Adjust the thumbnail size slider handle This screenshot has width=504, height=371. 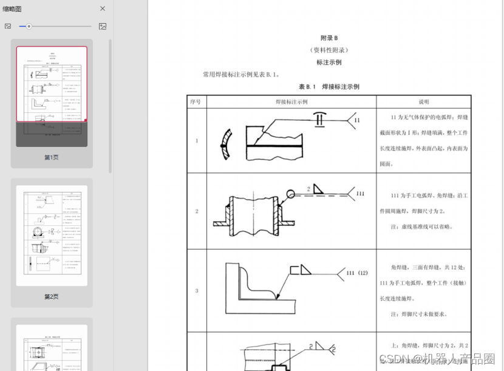click(x=29, y=26)
